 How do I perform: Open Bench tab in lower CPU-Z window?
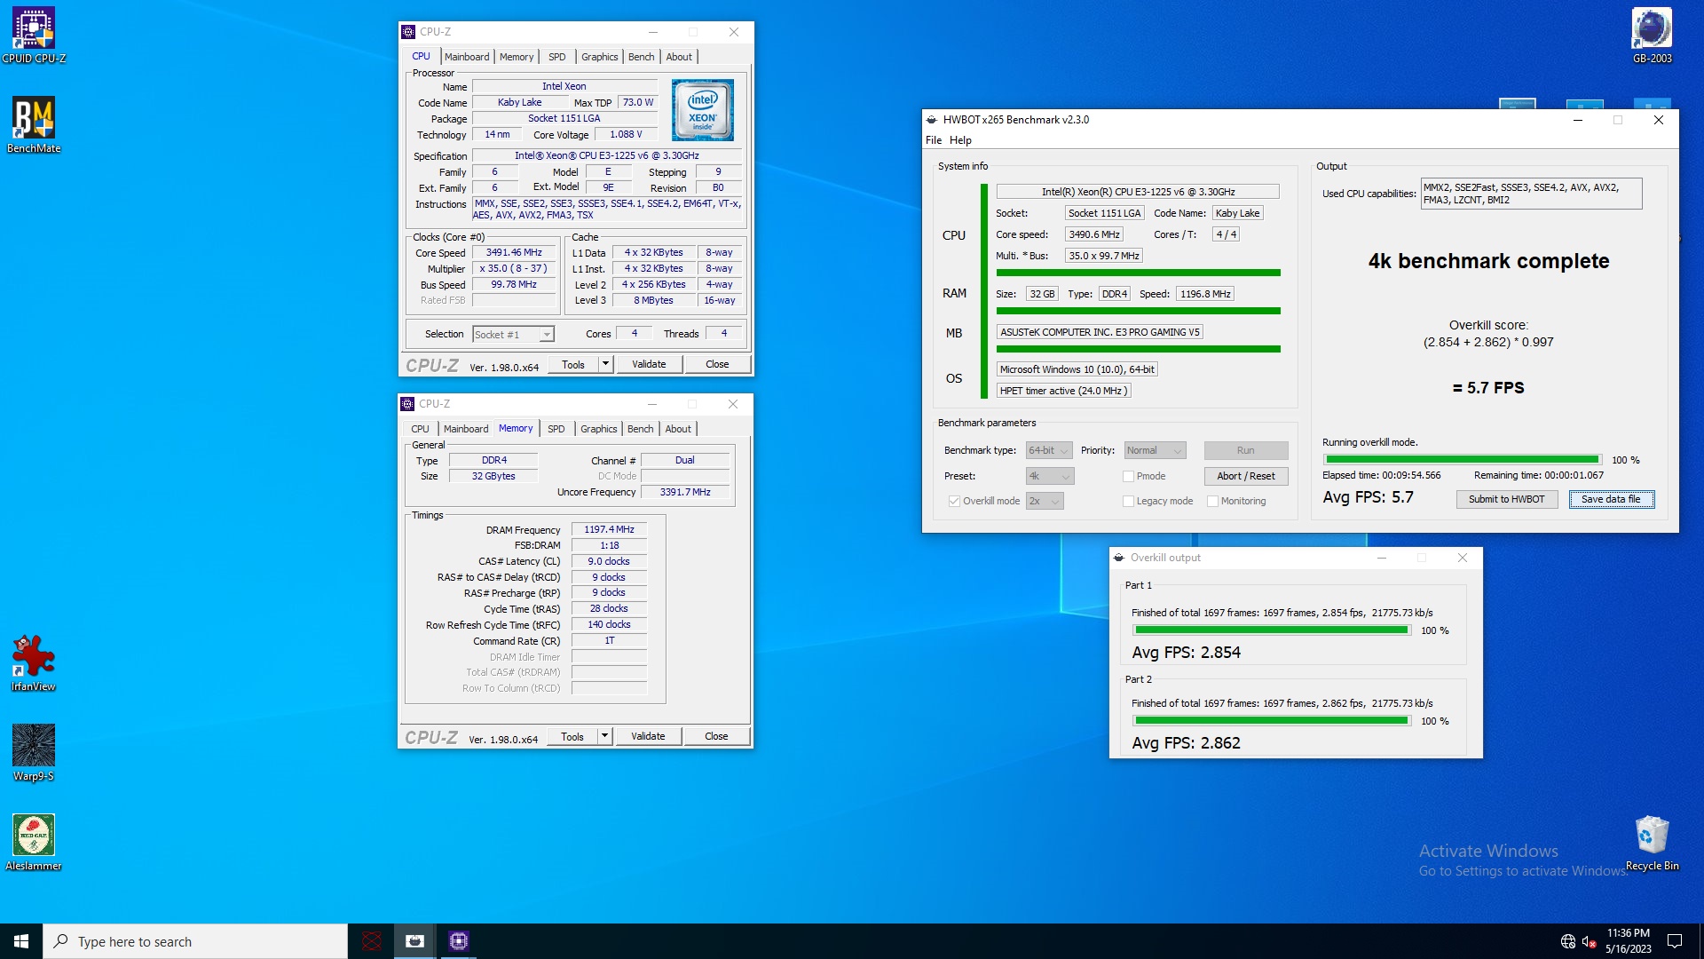[x=640, y=429]
